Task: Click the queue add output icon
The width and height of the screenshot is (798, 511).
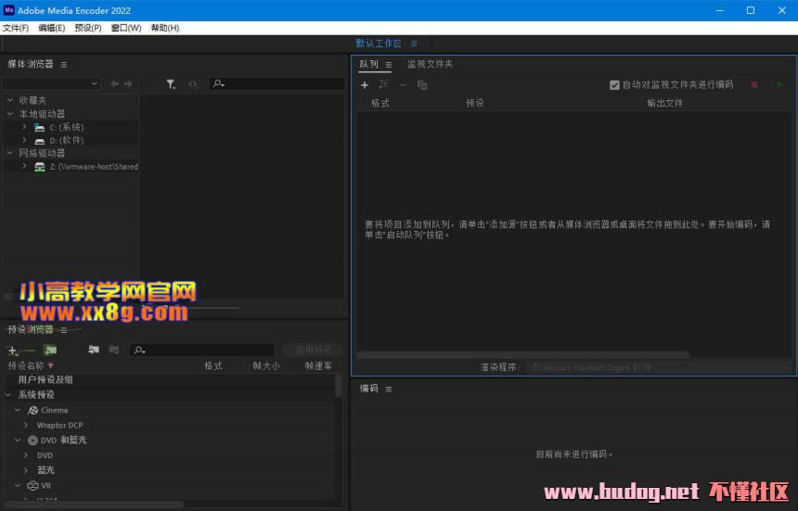Action: pyautogui.click(x=384, y=84)
